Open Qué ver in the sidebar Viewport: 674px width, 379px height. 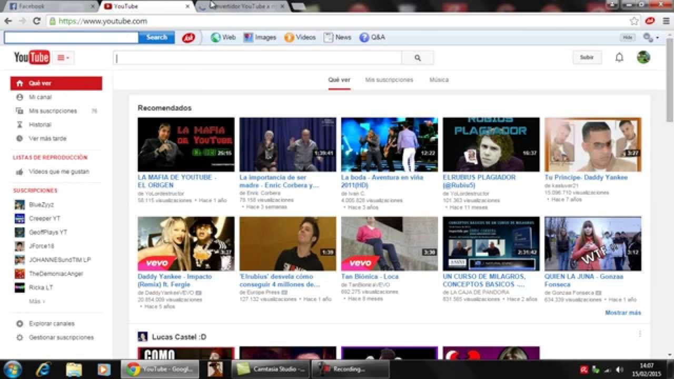click(56, 83)
